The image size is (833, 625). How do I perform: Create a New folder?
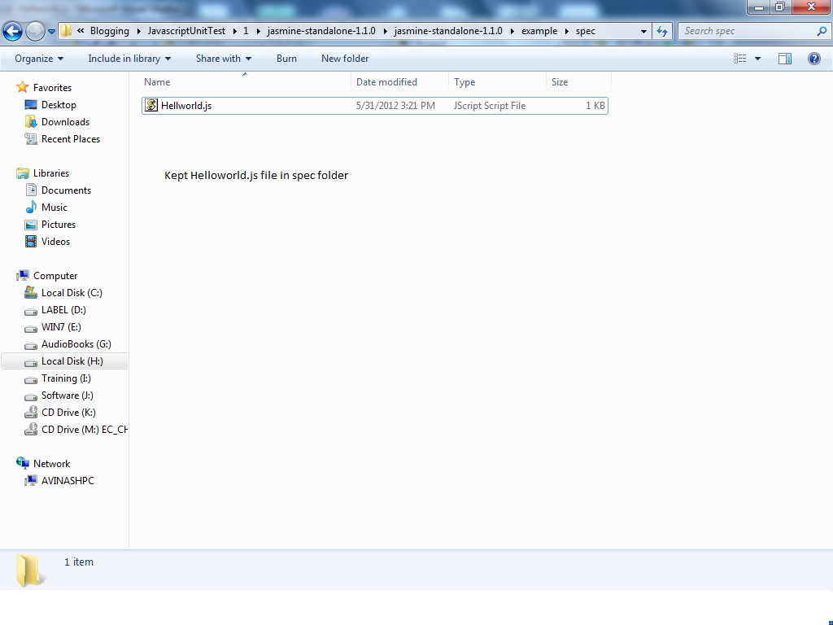click(345, 59)
